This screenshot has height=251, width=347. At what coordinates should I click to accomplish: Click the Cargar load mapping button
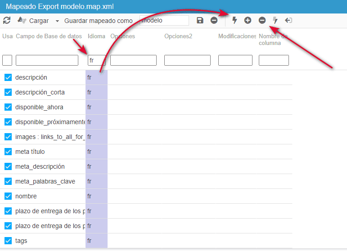click(x=33, y=21)
